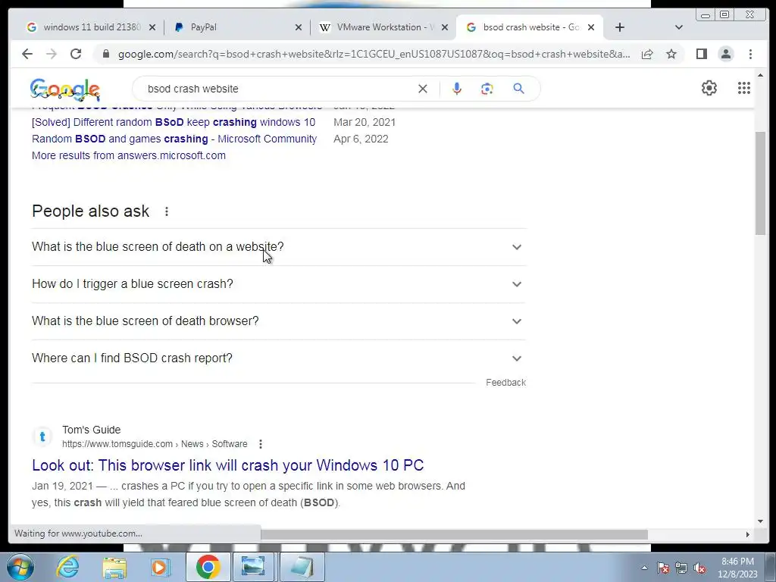Share this page icon in address bar

[x=647, y=54]
